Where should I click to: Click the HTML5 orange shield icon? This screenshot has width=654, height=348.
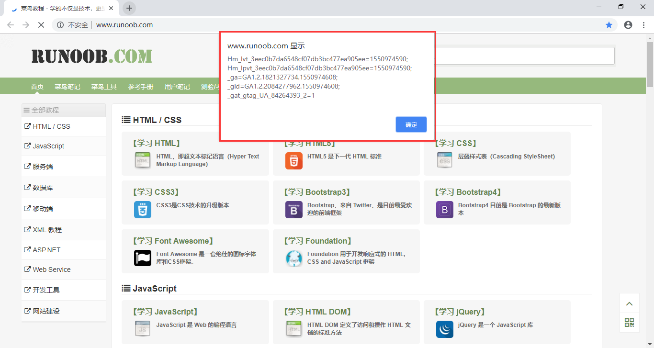(293, 161)
